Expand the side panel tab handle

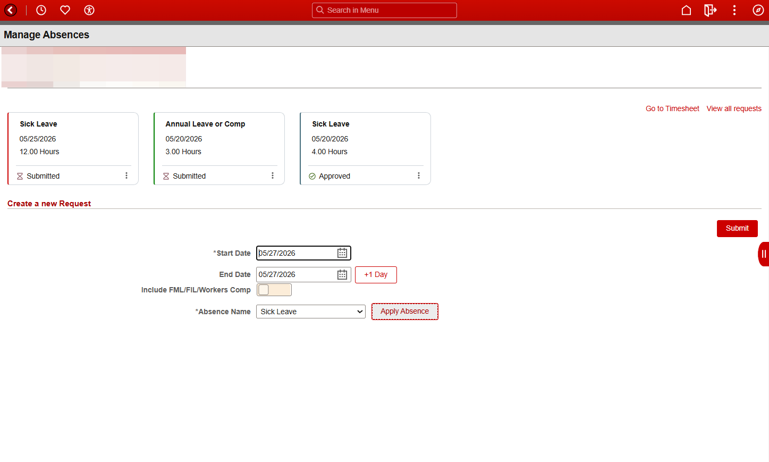pos(764,254)
